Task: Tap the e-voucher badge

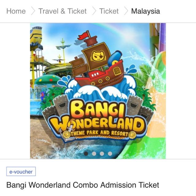Action: (x=21, y=171)
